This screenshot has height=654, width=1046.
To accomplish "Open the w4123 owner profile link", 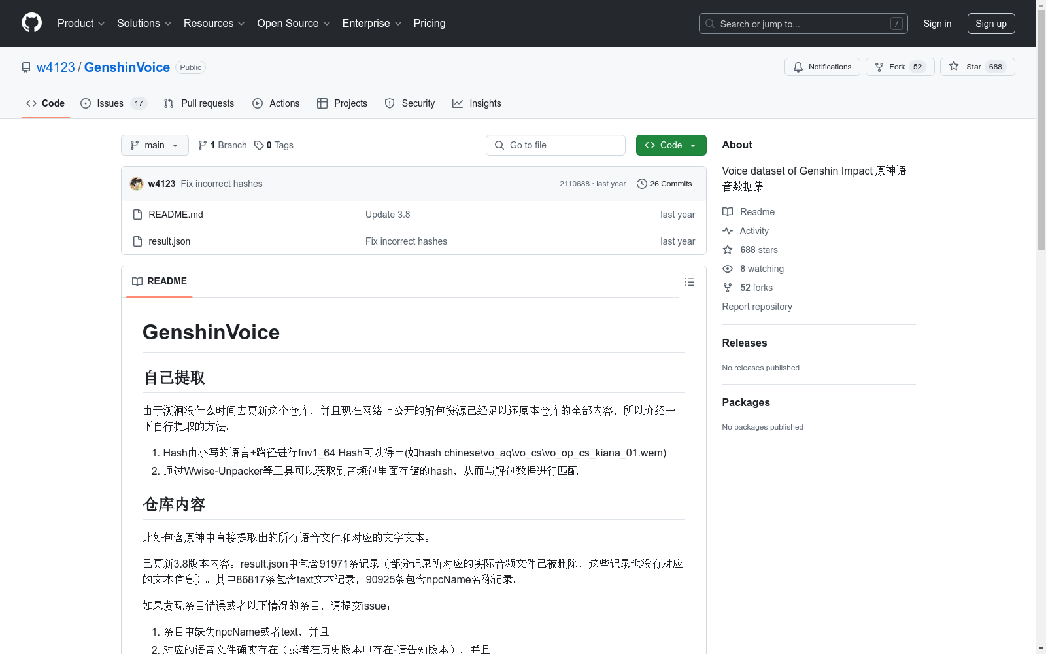I will pyautogui.click(x=56, y=67).
